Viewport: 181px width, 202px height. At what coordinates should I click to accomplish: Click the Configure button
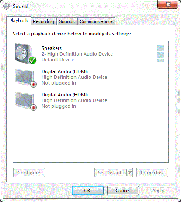29,173
